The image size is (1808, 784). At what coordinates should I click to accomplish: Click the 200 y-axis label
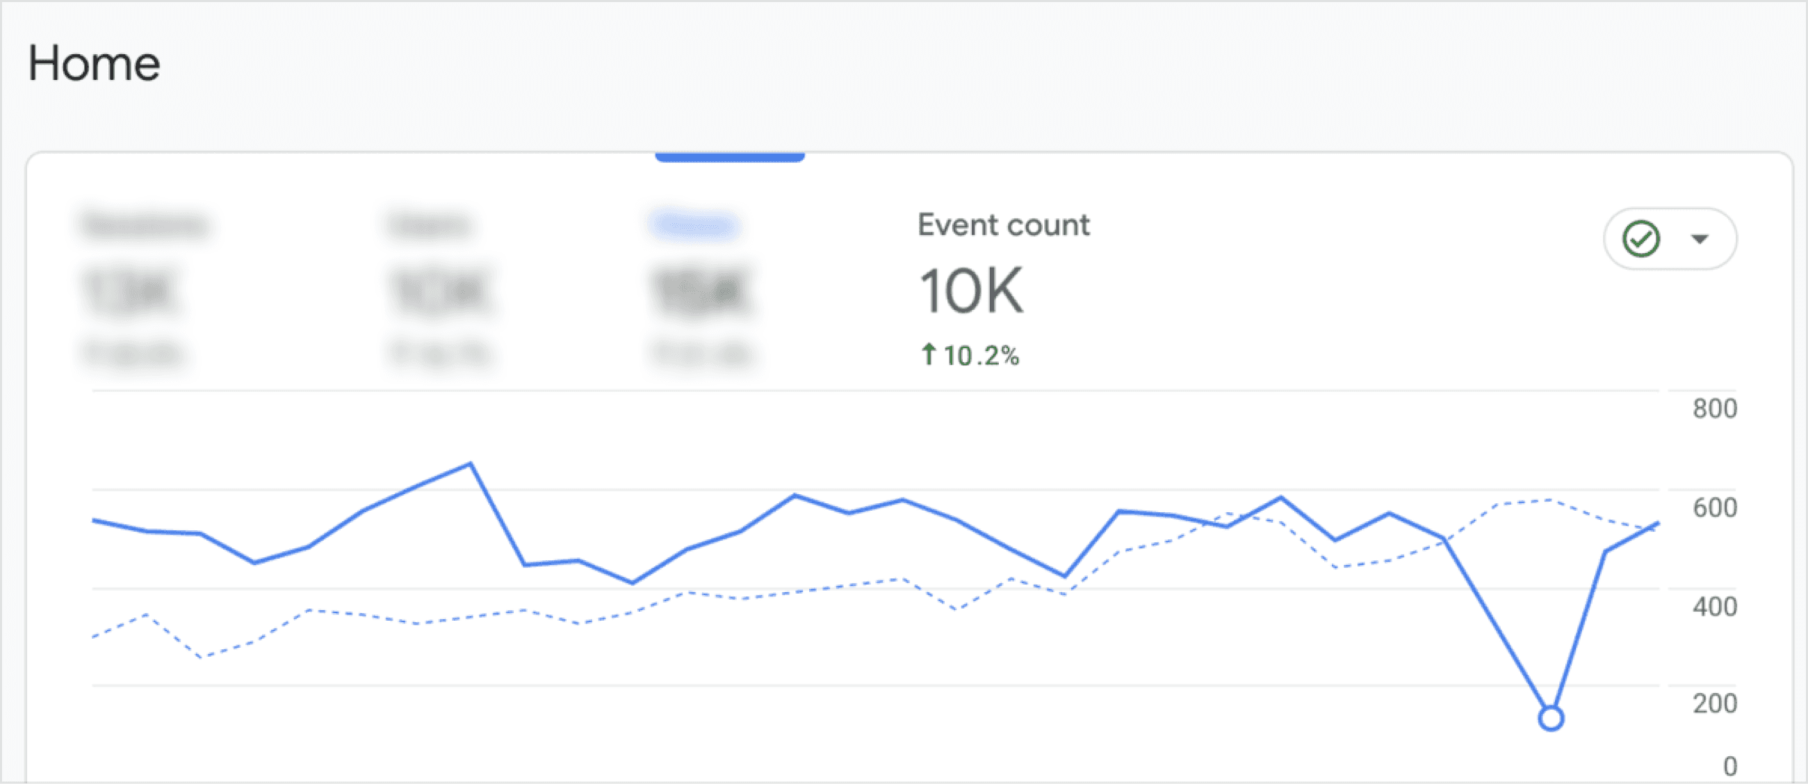(x=1714, y=703)
